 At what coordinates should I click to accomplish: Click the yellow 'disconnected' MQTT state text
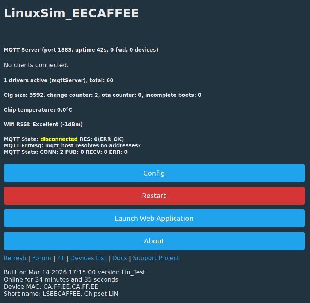point(59,139)
